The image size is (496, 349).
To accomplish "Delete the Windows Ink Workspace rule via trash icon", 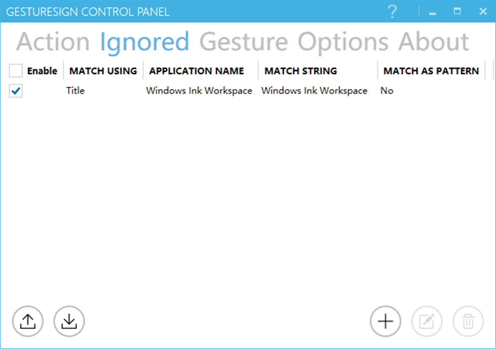I will 468,321.
